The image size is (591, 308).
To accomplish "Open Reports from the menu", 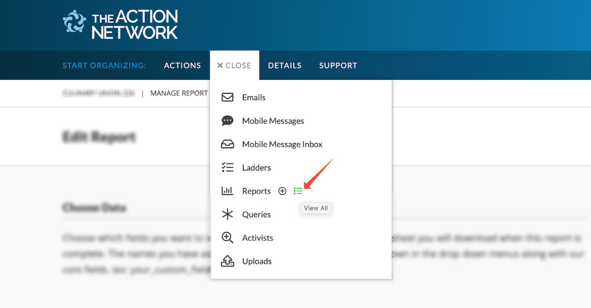I will click(x=256, y=191).
